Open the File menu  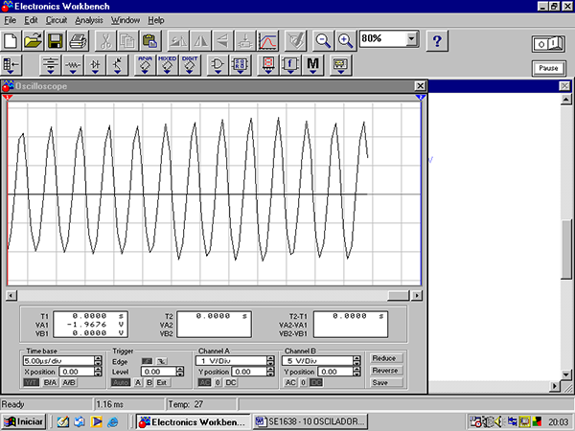click(x=10, y=20)
